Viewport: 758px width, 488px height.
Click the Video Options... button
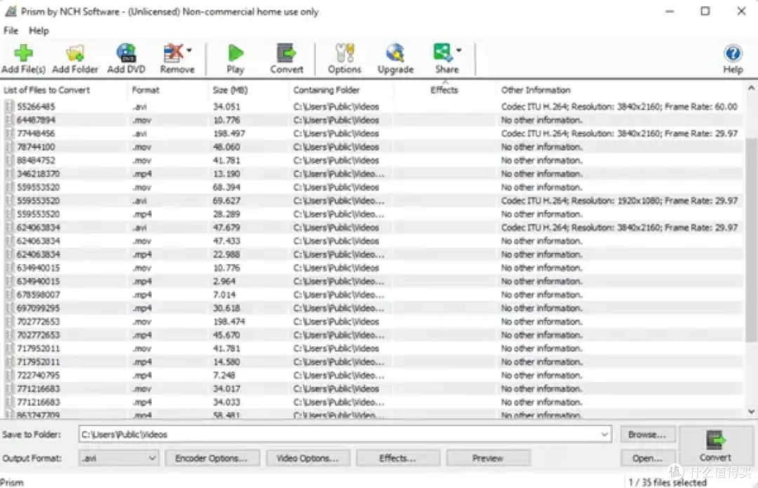click(307, 458)
